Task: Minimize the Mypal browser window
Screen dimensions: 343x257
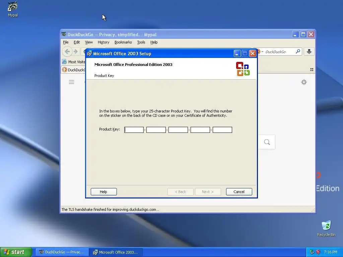Action: pos(295,34)
